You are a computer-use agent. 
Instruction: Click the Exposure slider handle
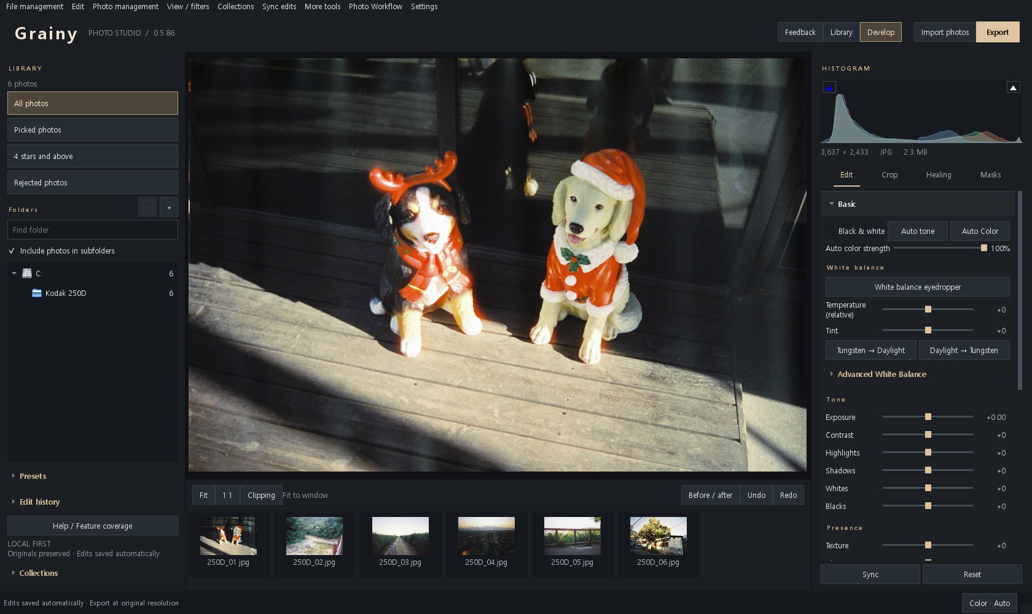[928, 417]
